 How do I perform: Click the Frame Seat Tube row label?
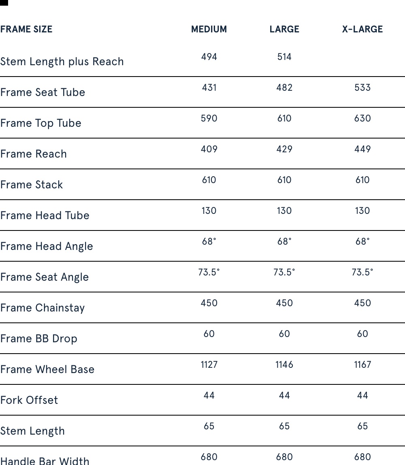coord(43,92)
